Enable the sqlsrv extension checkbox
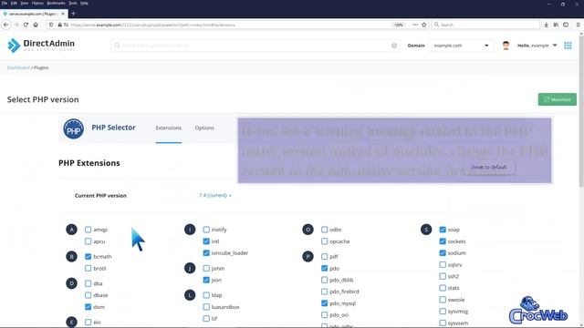Viewport: 584px width, 328px height. coord(443,265)
